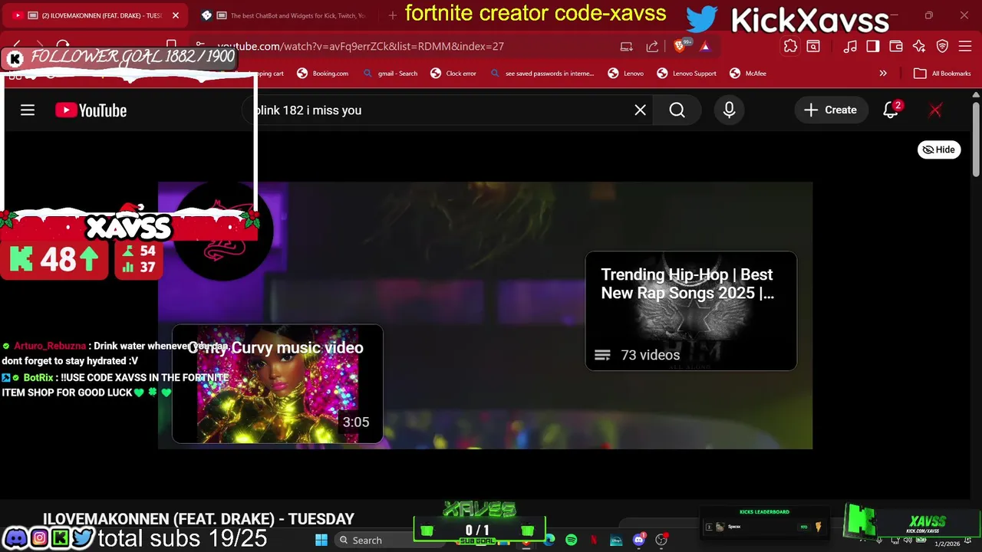Open the browser extensions puzzle icon
Screen dimensions: 982x552
(790, 46)
